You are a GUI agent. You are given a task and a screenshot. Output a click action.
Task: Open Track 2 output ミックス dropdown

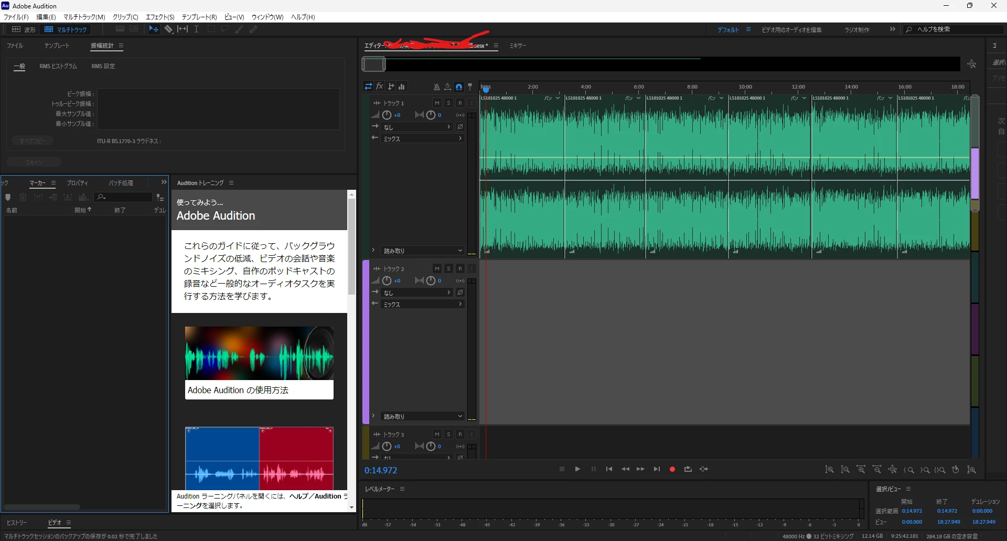click(x=423, y=304)
